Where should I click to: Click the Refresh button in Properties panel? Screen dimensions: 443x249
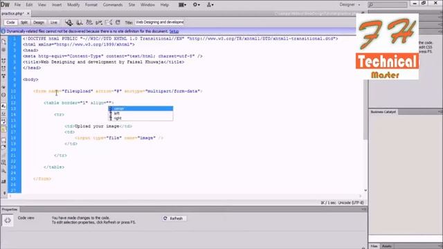[174, 219]
